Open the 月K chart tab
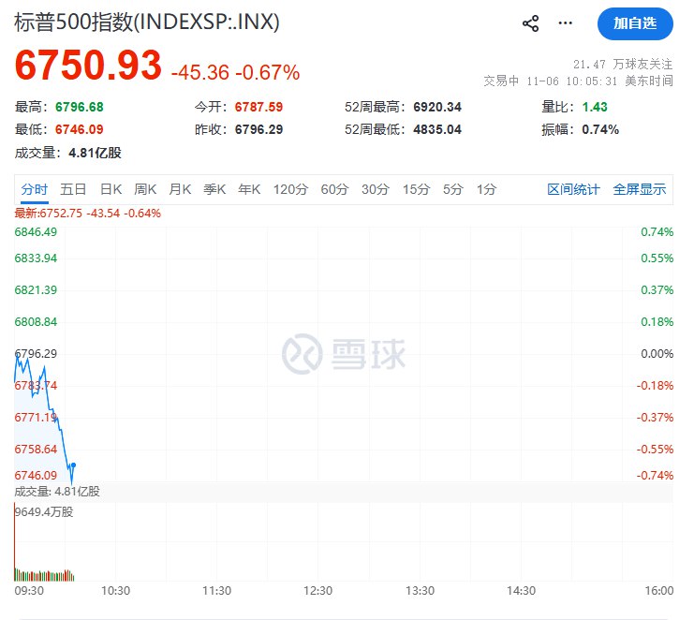This screenshot has width=694, height=620. click(180, 189)
